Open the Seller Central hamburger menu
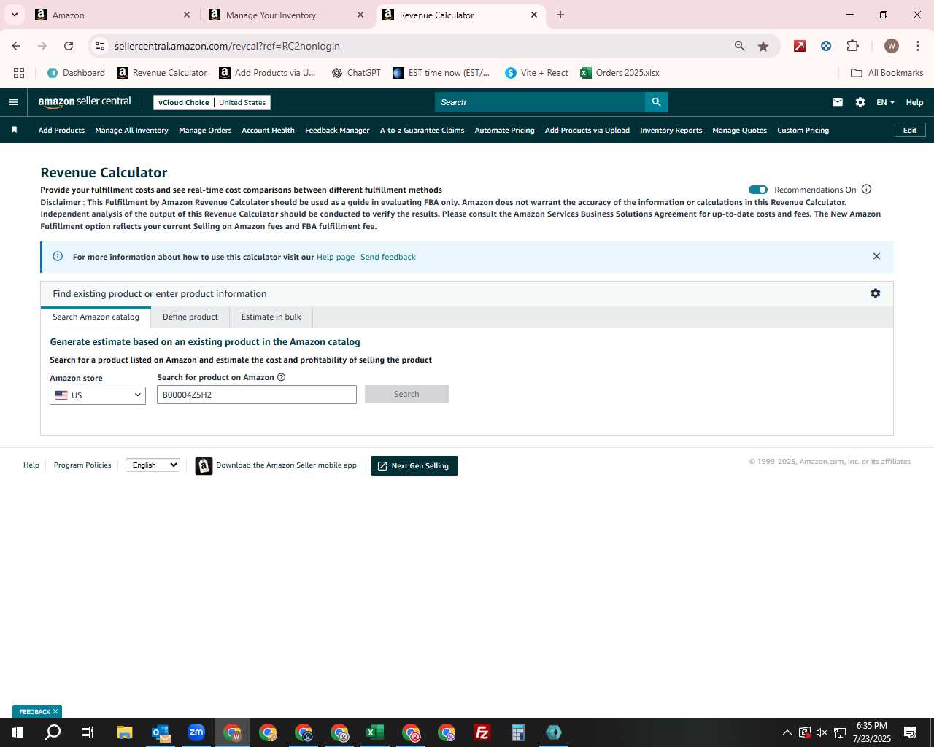934x747 pixels. (13, 102)
